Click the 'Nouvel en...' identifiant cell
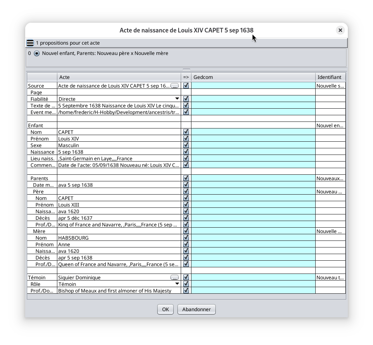Viewport: 373px width, 345px height. 331,126
